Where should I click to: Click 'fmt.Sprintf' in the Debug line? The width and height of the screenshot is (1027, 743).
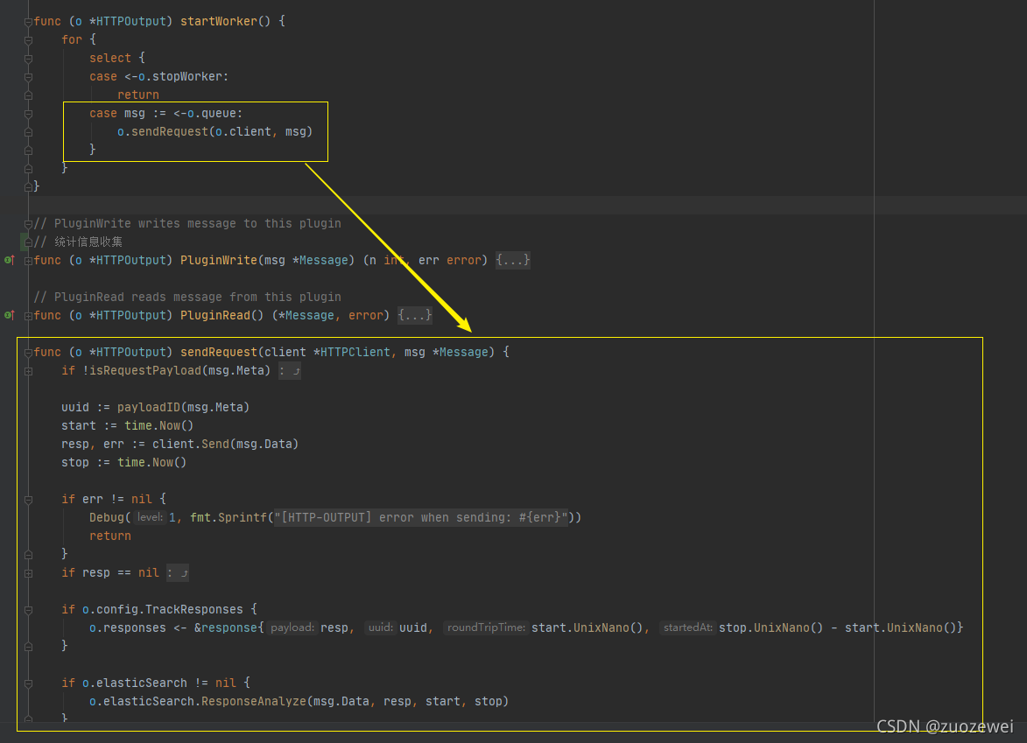click(x=229, y=517)
